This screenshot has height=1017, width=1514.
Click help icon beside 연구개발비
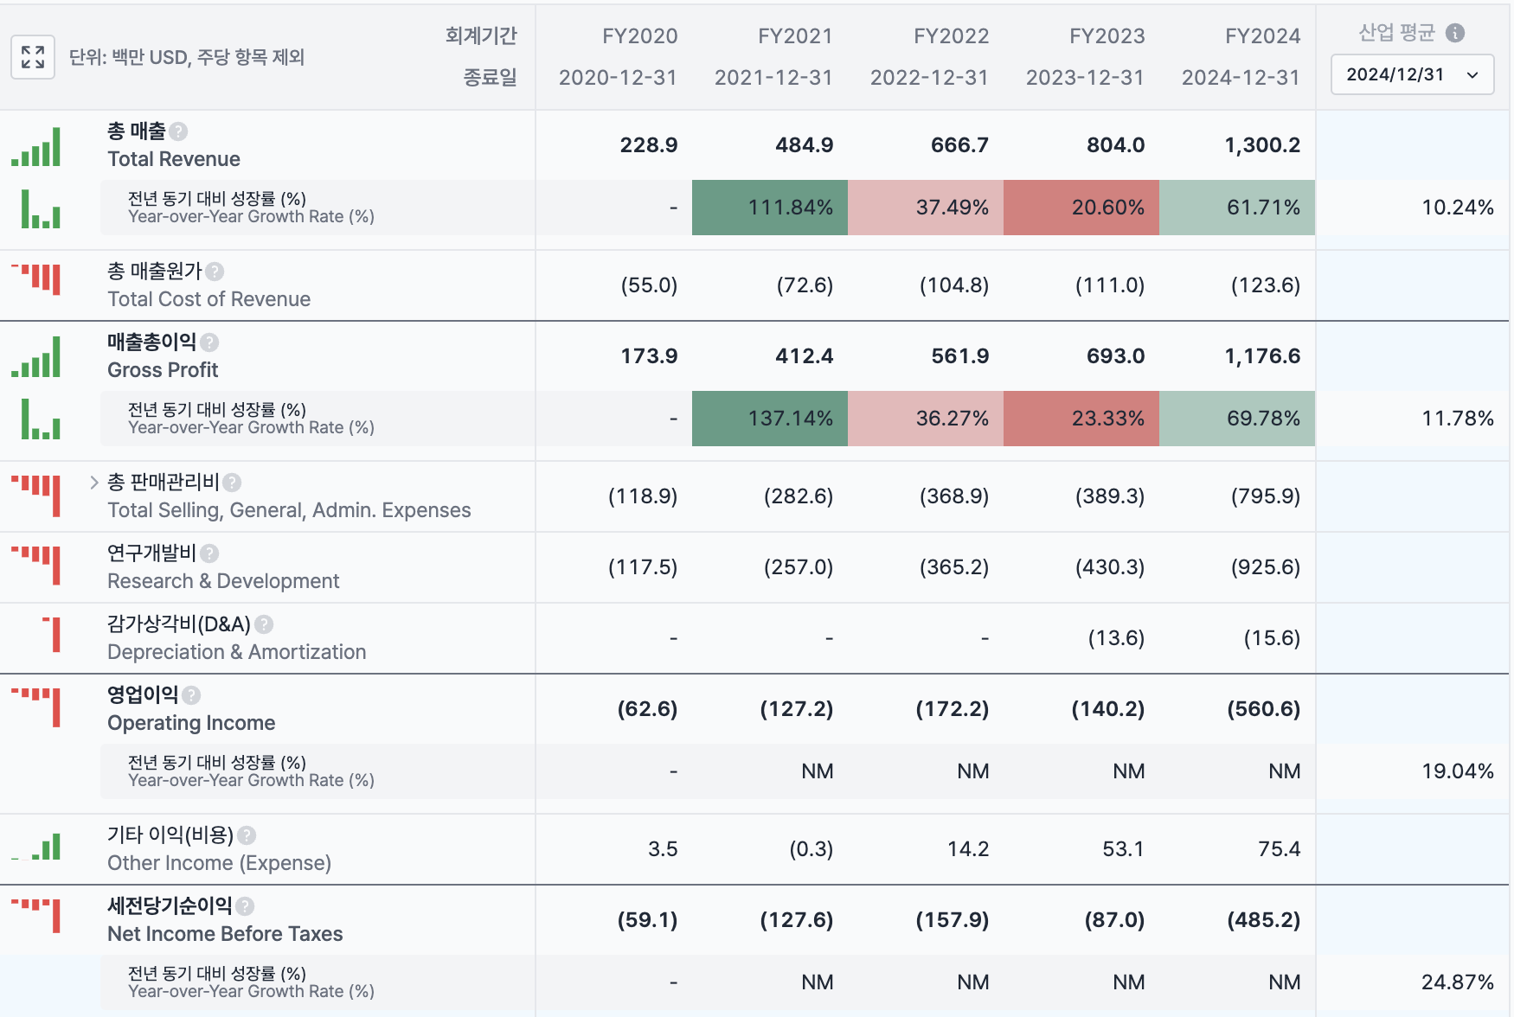[x=209, y=553]
